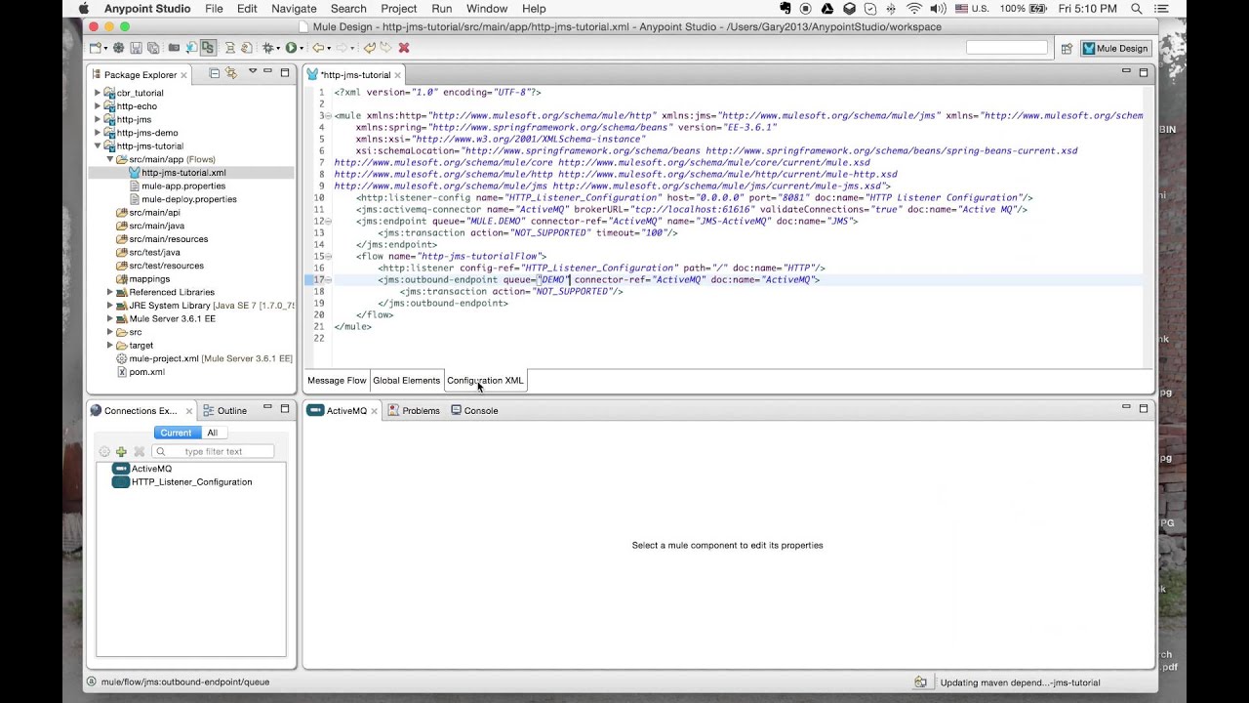The width and height of the screenshot is (1249, 703).
Task: Click green plus add connection icon
Action: [x=121, y=451]
